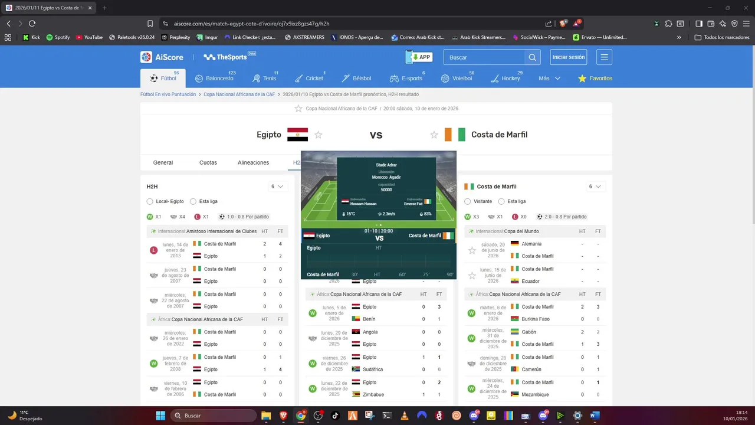Click the search magnifier icon
755x425 pixels.
point(532,57)
